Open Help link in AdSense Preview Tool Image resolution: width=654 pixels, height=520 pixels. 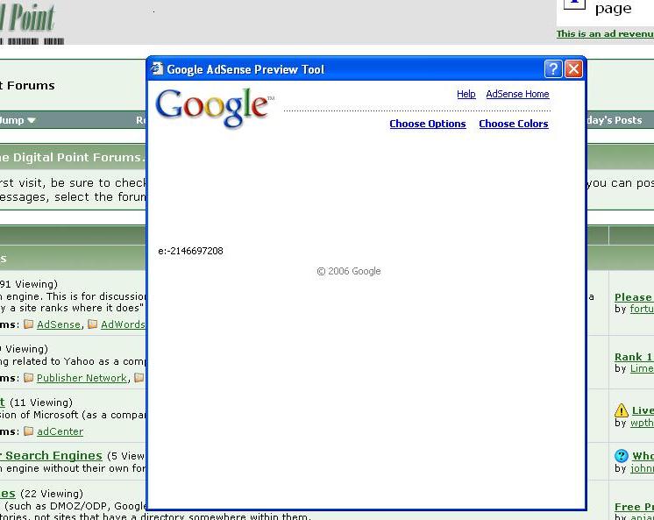466,94
